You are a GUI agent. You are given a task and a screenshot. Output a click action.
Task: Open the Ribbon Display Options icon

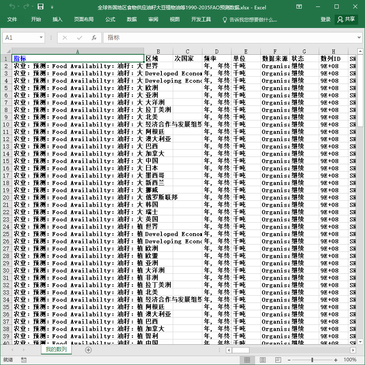coord(299,7)
